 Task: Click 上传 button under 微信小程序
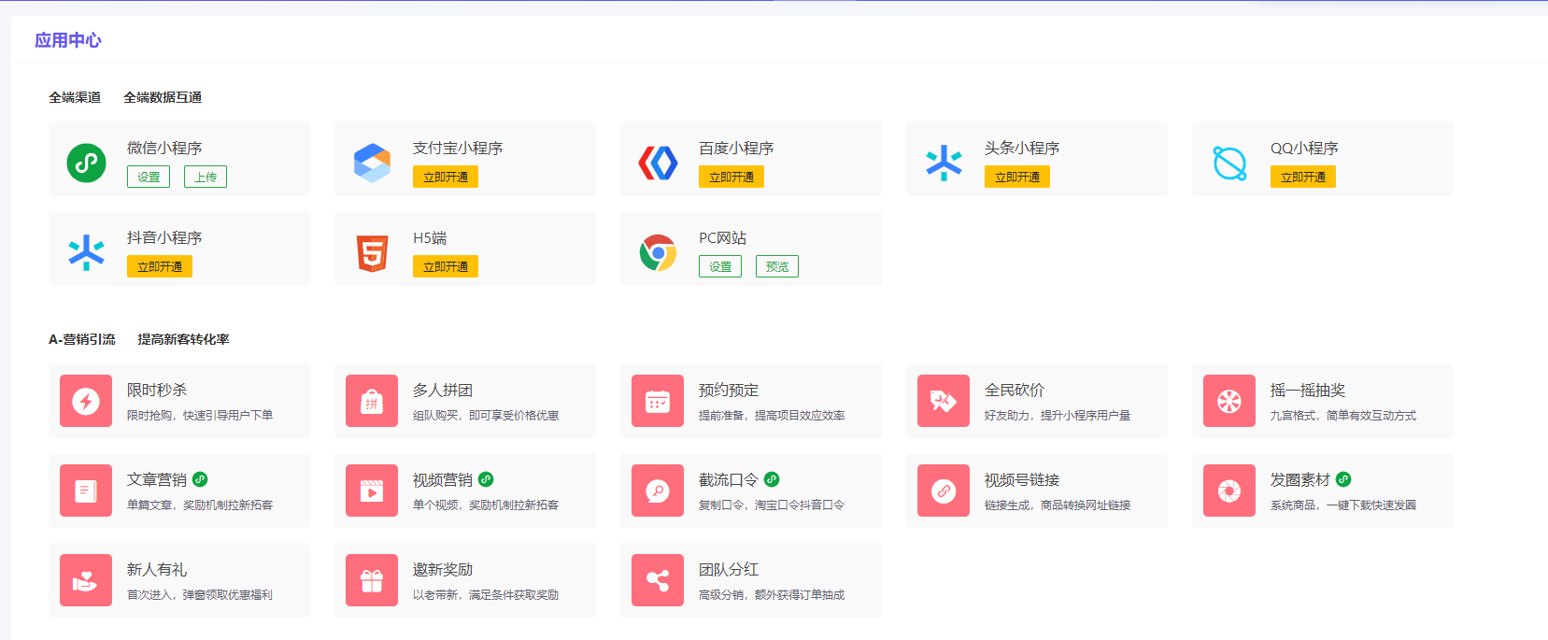click(x=206, y=177)
